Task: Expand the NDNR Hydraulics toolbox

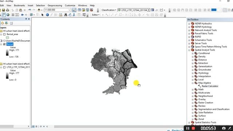Action: click(x=189, y=24)
